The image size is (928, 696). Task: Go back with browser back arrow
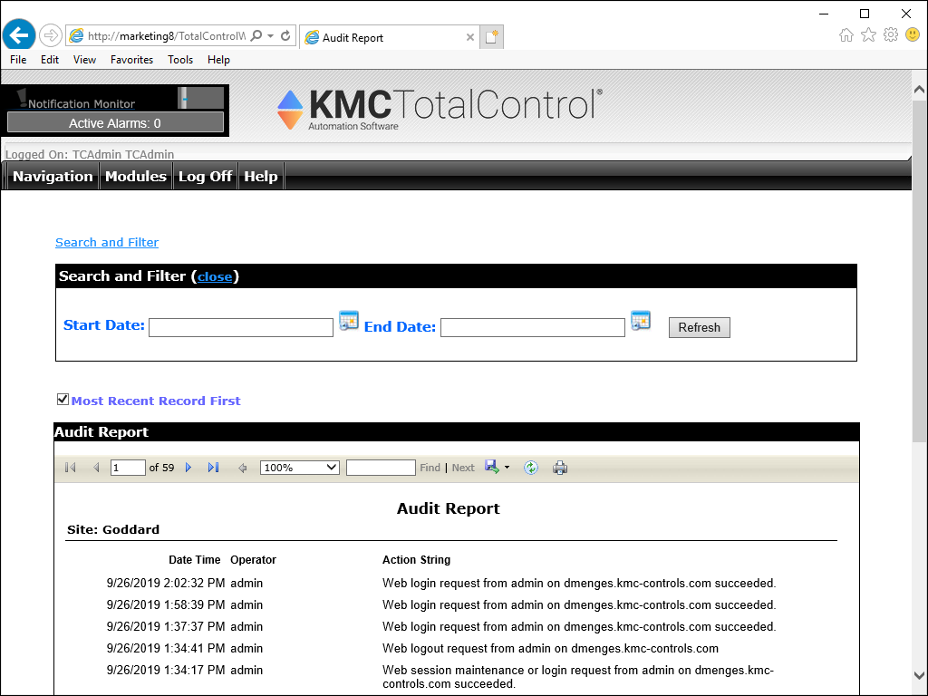[18, 35]
